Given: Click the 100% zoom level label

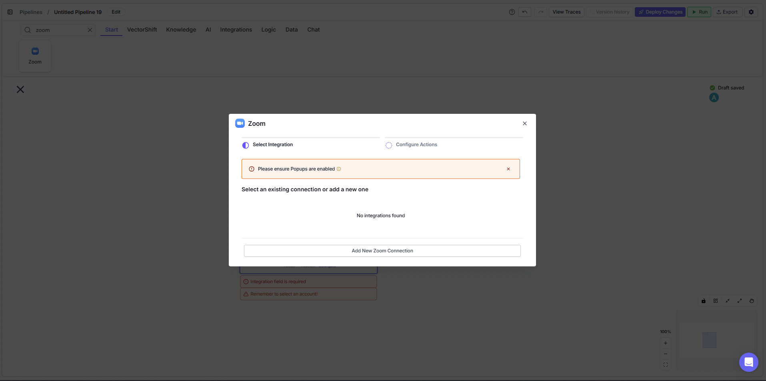Looking at the screenshot, I should point(666,332).
